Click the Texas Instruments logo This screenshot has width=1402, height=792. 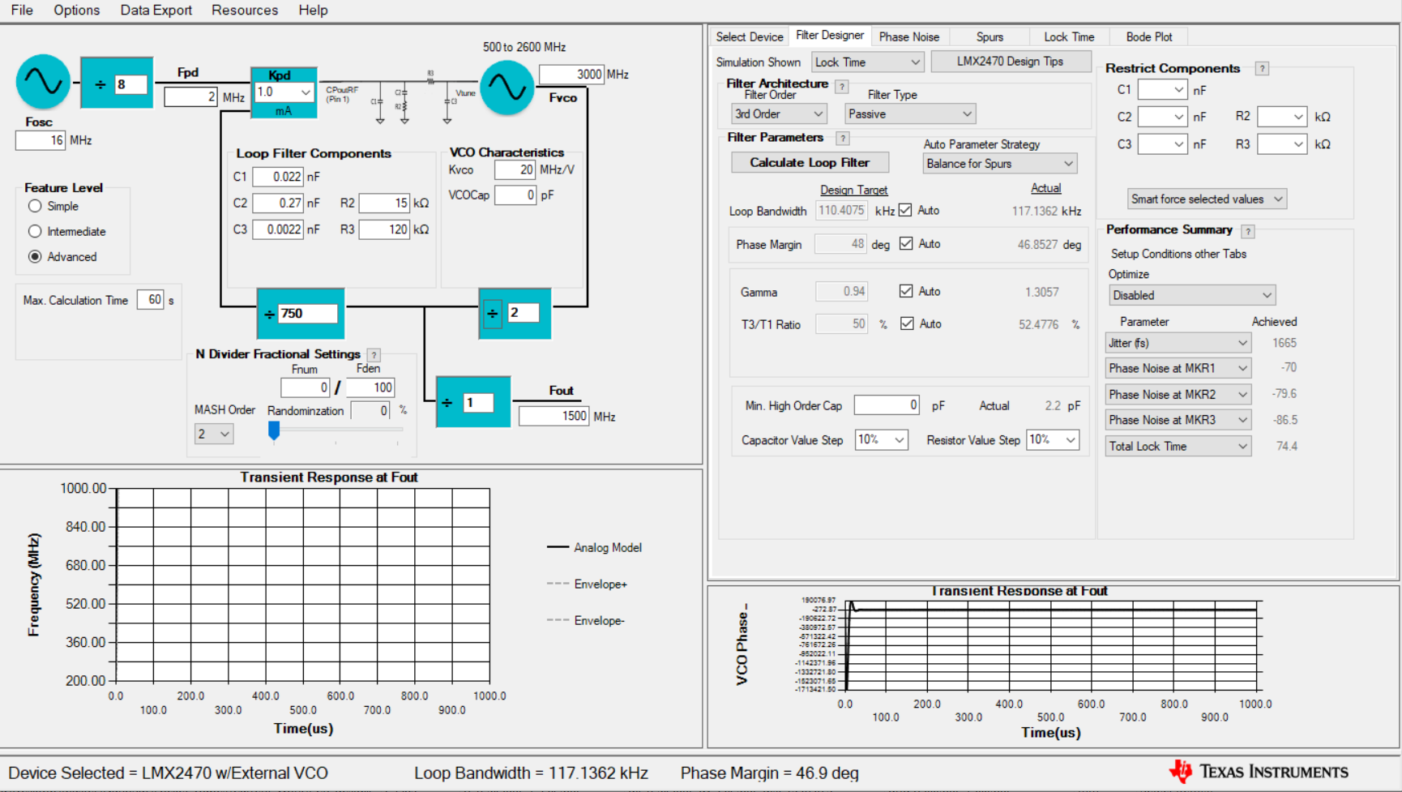(x=1259, y=772)
